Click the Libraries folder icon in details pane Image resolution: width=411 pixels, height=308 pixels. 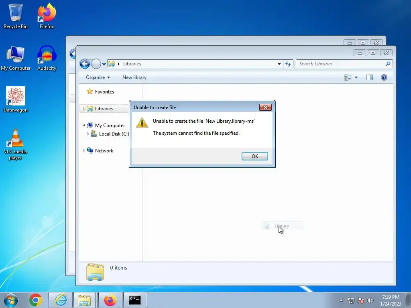coord(95,272)
